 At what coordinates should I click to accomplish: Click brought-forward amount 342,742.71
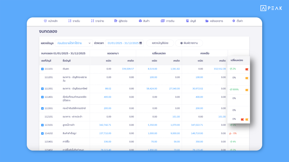(105, 125)
